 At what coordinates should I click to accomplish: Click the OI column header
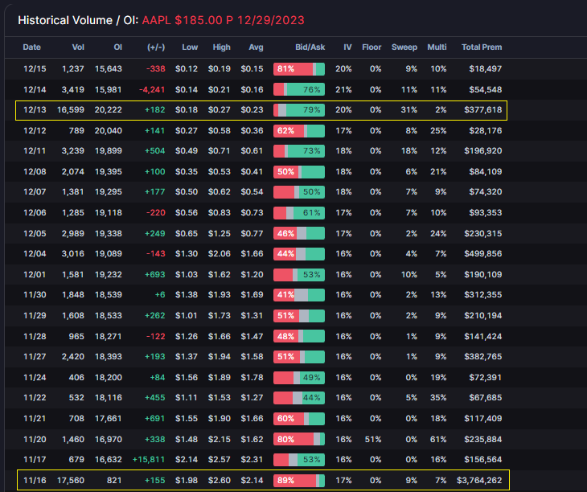pyautogui.click(x=118, y=47)
